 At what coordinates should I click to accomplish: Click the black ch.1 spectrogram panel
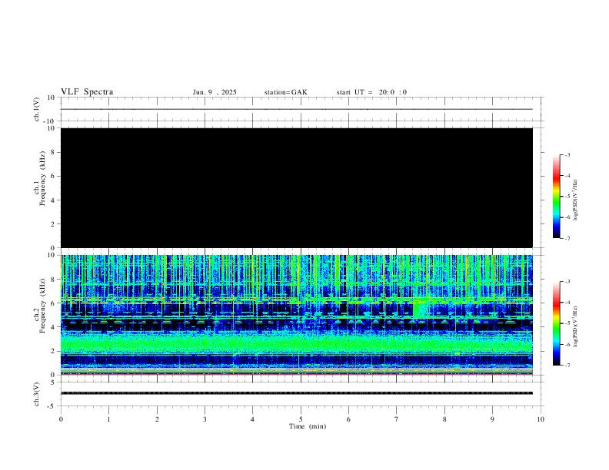point(297,187)
